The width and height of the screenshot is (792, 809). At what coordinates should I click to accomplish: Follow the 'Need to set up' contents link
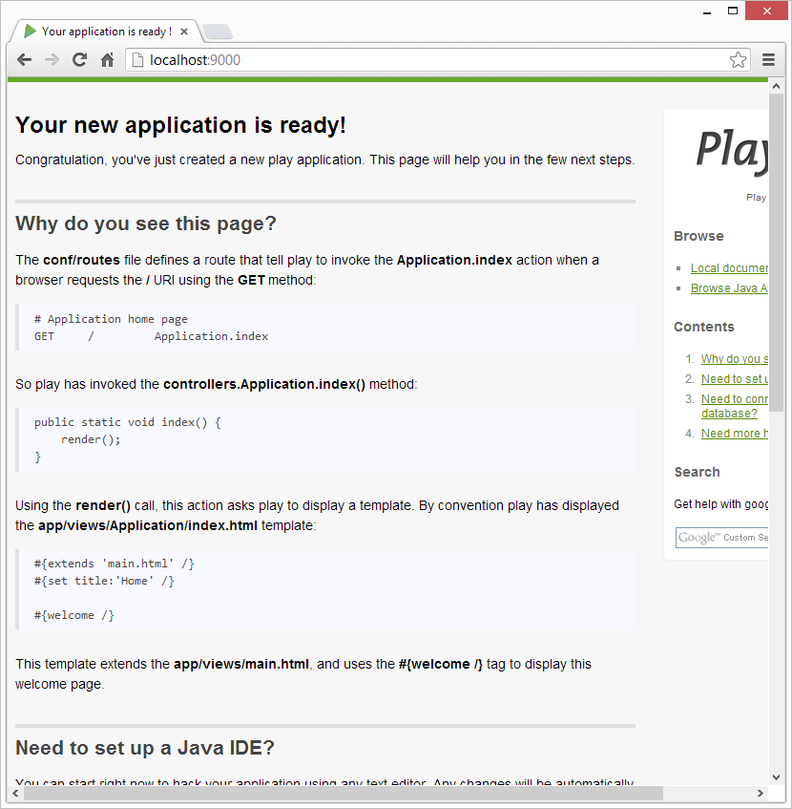pyautogui.click(x=735, y=378)
